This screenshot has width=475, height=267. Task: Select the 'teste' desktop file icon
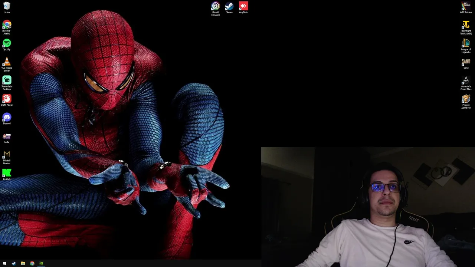(7, 138)
